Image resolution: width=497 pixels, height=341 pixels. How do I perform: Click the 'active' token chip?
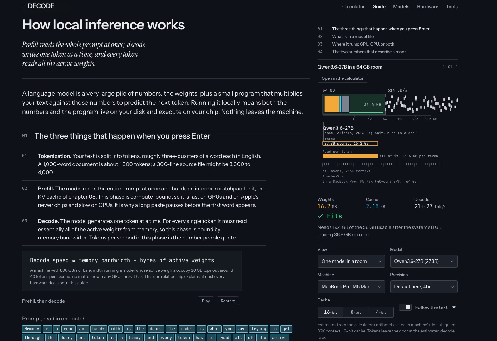[x=279, y=338]
